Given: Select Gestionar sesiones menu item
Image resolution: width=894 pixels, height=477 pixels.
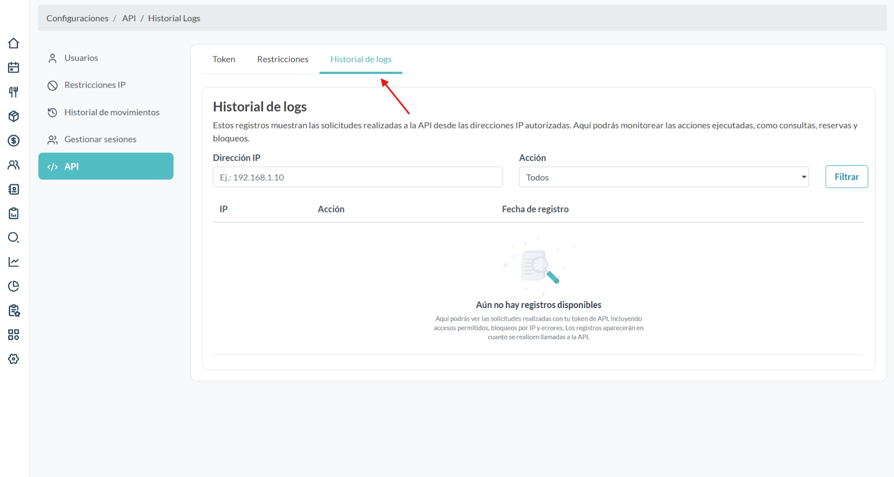Looking at the screenshot, I should click(x=100, y=139).
